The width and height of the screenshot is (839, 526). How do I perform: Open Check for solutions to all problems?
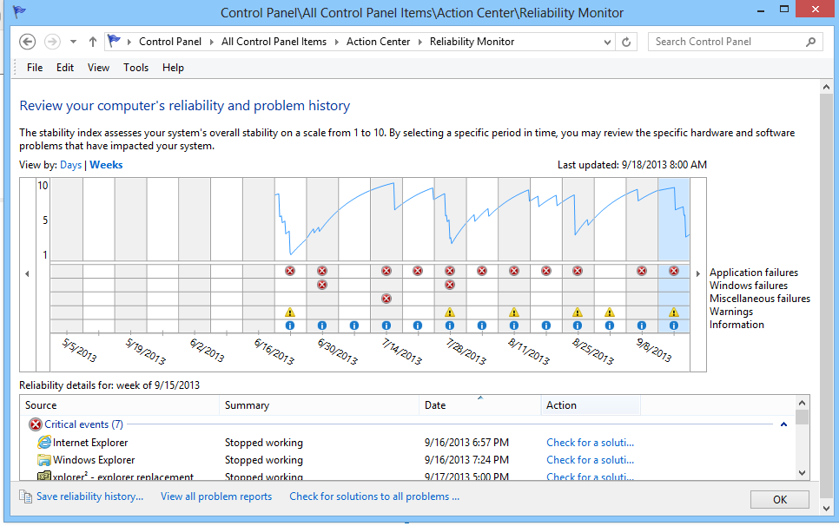373,496
